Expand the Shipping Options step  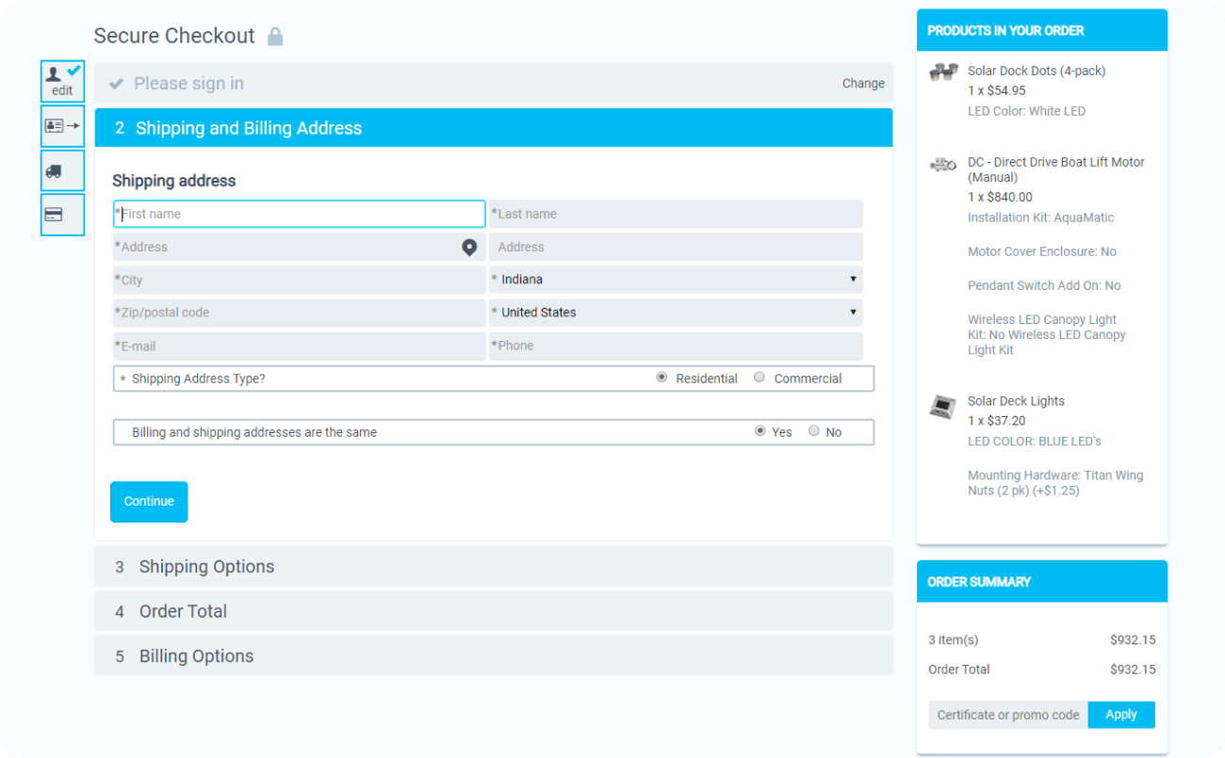click(x=494, y=567)
